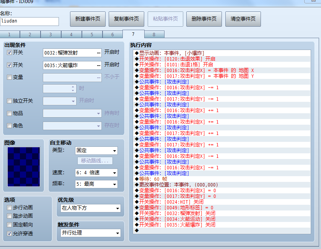Disable the 允许穿透 option
This screenshot has height=249, width=321.
pos(9,233)
